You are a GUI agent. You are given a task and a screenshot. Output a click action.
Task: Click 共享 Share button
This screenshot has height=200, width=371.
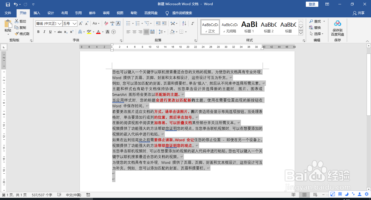point(359,13)
